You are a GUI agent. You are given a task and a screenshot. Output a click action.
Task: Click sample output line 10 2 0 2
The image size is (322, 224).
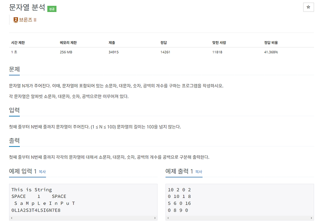[179, 190]
